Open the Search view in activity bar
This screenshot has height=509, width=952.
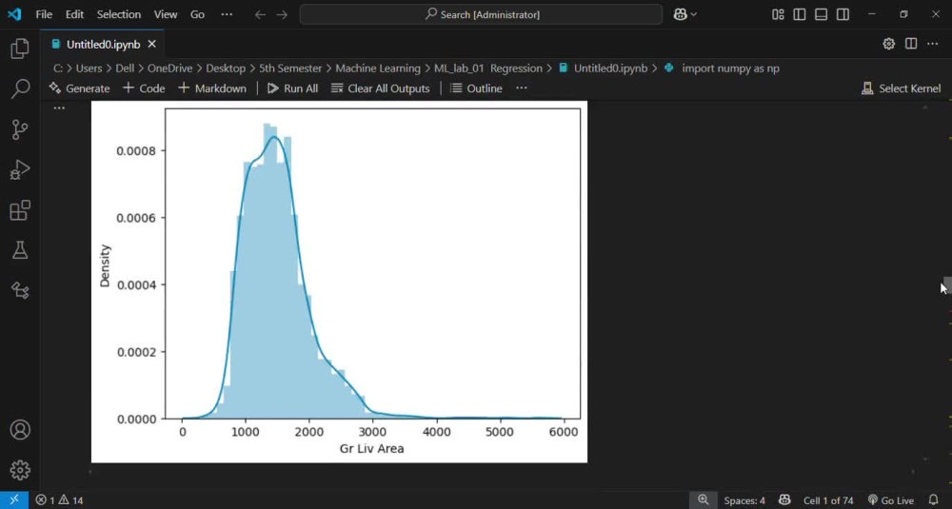(x=20, y=88)
